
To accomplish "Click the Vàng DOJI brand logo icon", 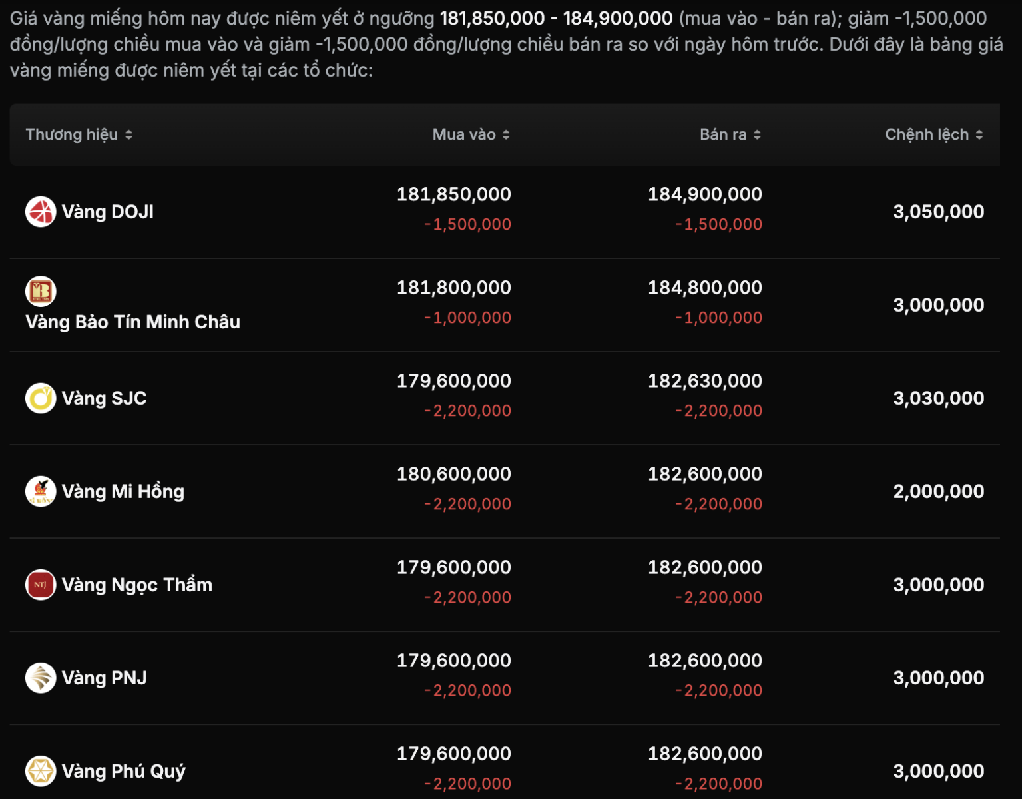I will 41,212.
